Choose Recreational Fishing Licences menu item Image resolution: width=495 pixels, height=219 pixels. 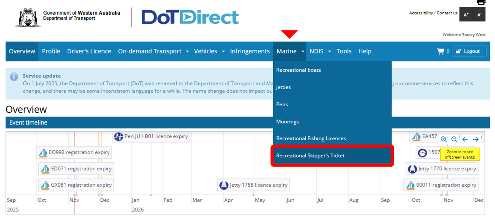tap(311, 138)
